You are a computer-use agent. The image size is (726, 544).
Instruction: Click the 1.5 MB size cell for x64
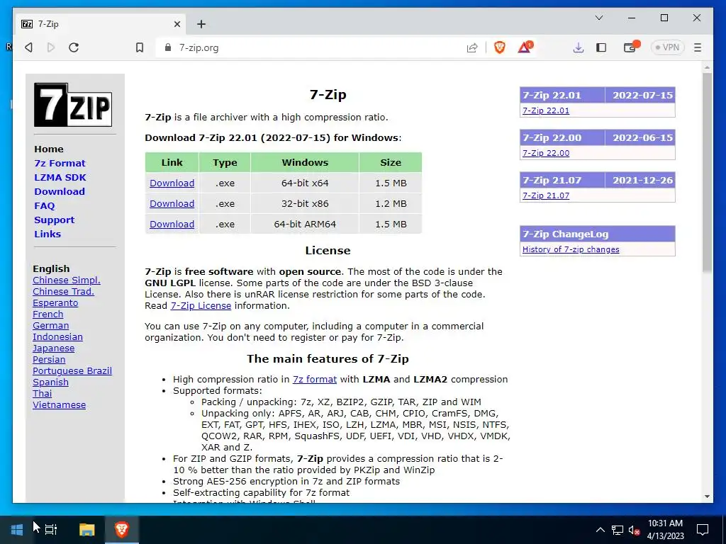tap(391, 183)
